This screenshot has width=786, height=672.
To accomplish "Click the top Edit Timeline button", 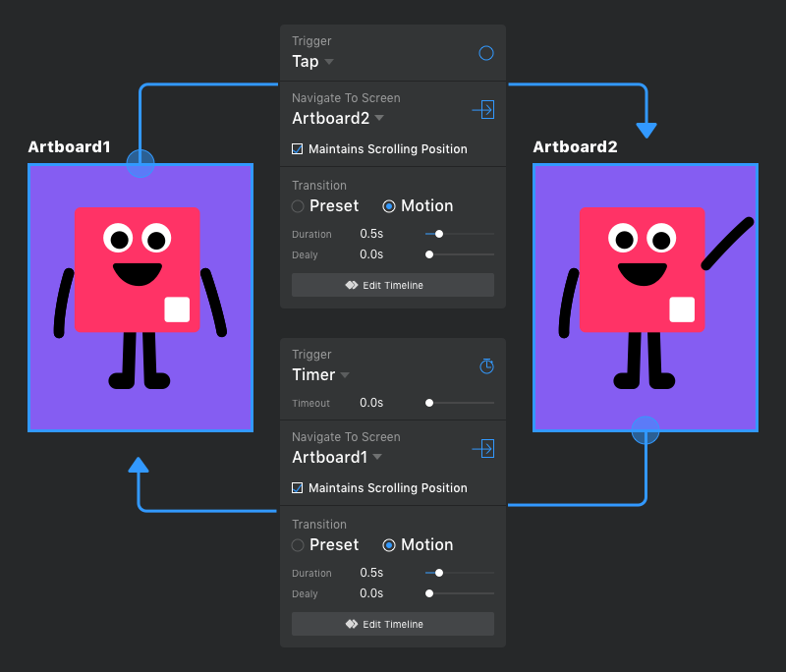I will pos(392,284).
